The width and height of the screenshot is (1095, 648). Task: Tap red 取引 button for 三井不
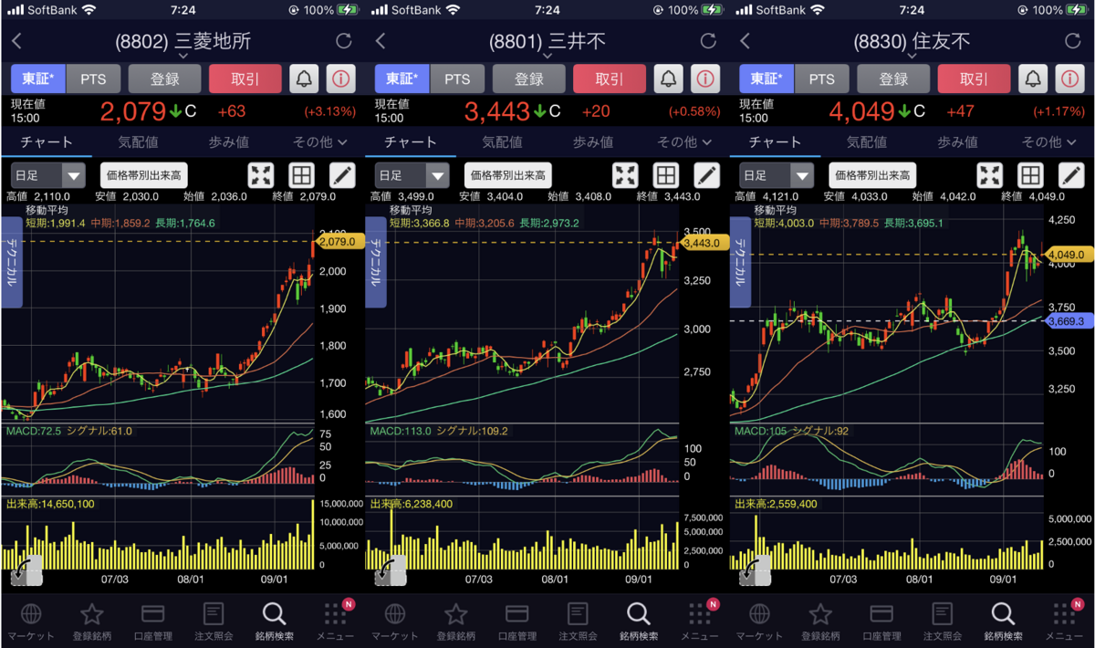[x=610, y=79]
